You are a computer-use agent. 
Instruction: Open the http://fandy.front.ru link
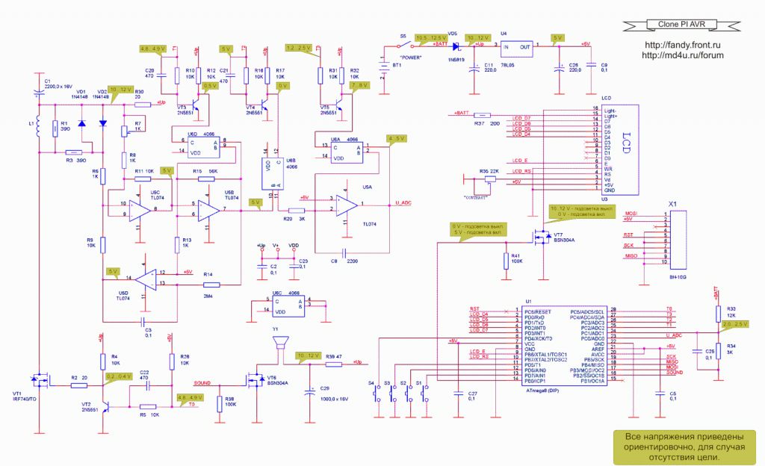point(683,46)
